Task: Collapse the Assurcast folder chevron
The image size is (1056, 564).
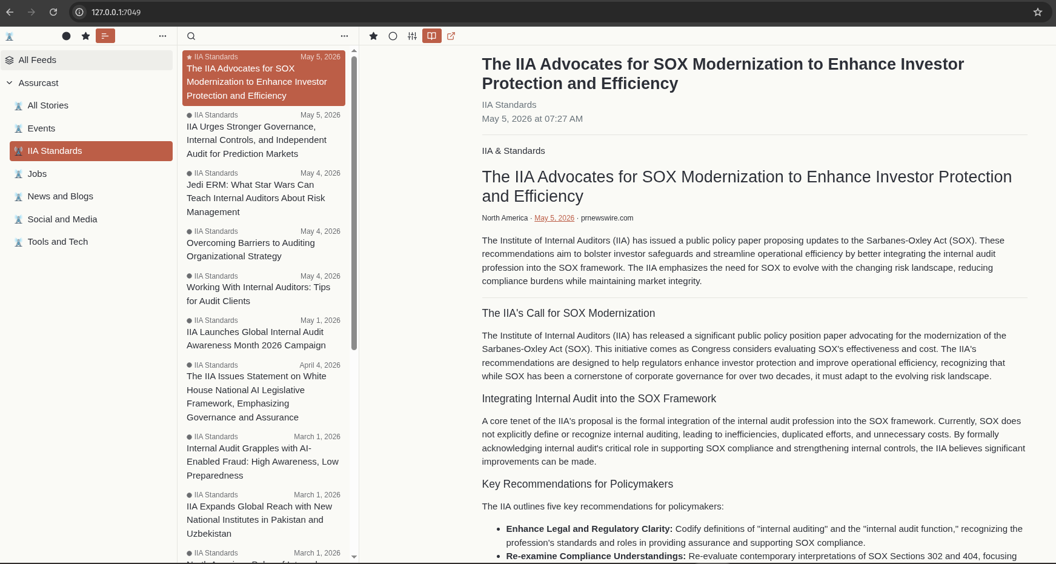Action: (x=10, y=83)
